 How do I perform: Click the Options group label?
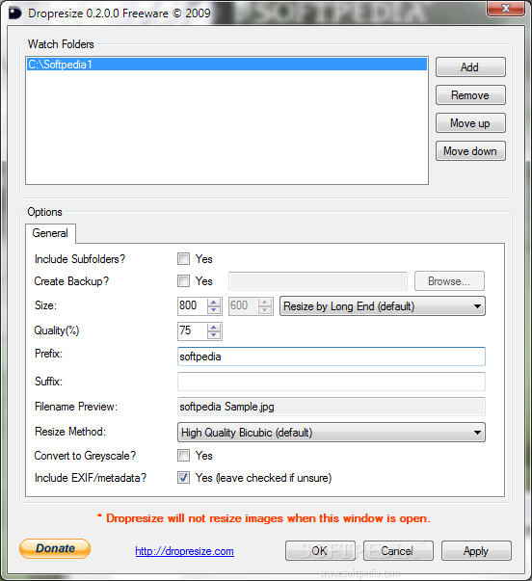tap(45, 212)
